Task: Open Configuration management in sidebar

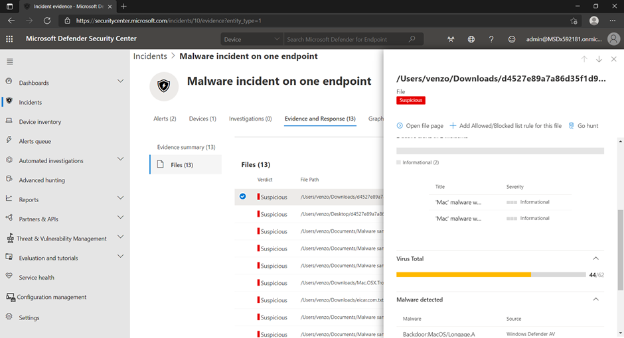Action: [51, 297]
